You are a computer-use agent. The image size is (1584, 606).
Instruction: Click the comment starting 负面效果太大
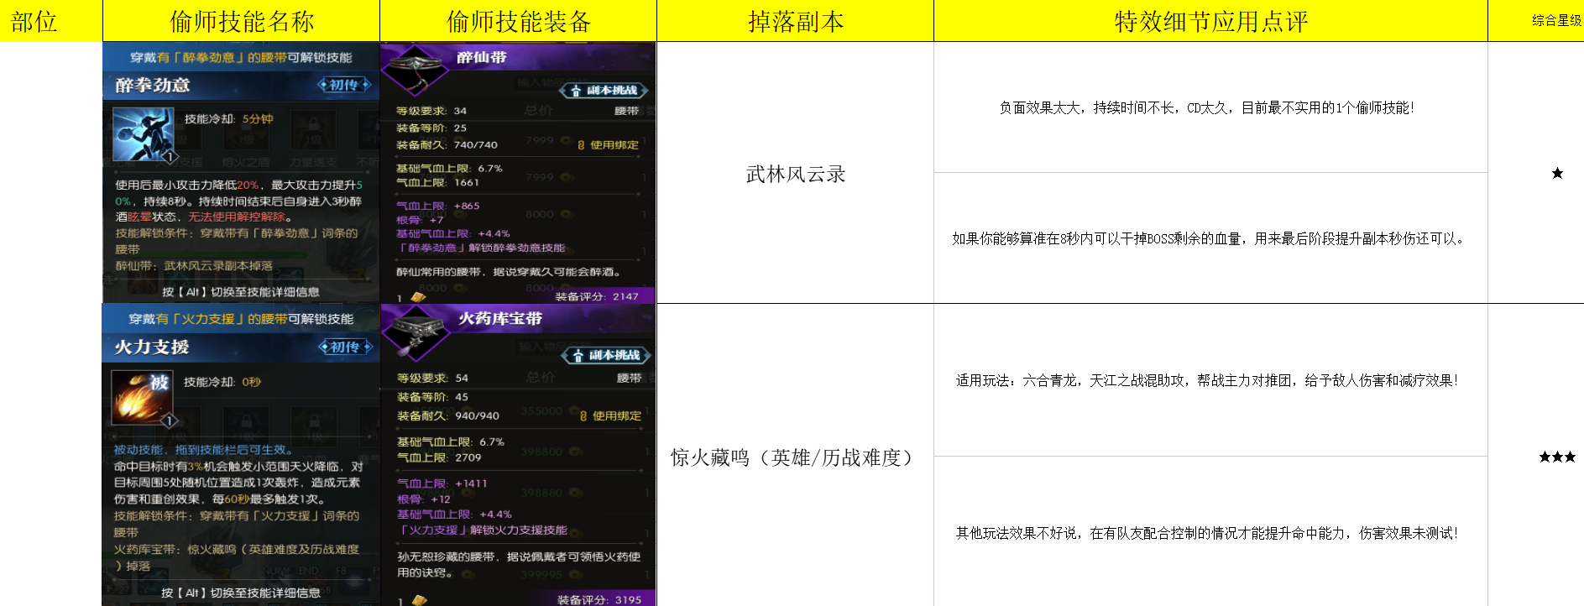[x=1207, y=107]
